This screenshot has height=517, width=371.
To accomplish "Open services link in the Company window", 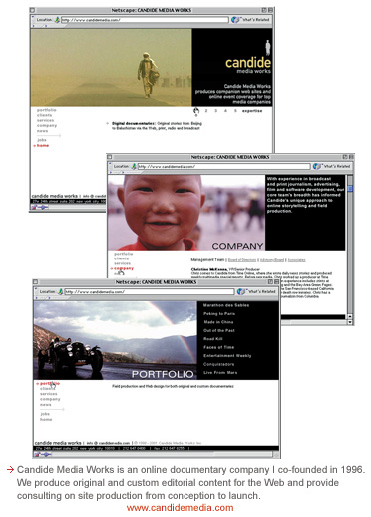I will 122,263.
